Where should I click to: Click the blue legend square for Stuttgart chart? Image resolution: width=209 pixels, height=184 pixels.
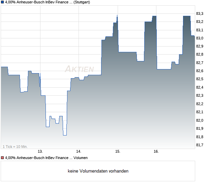point(2,2)
